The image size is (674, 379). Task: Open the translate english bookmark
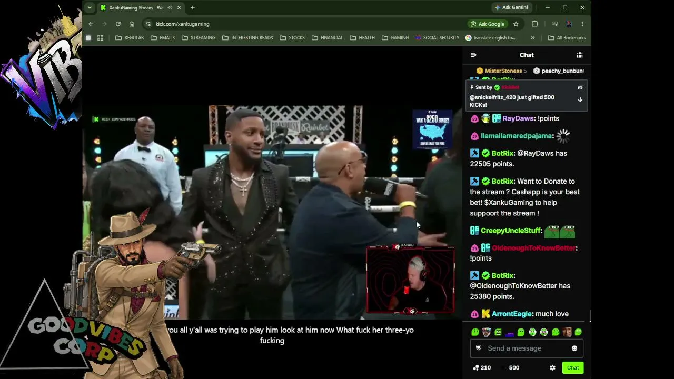490,38
